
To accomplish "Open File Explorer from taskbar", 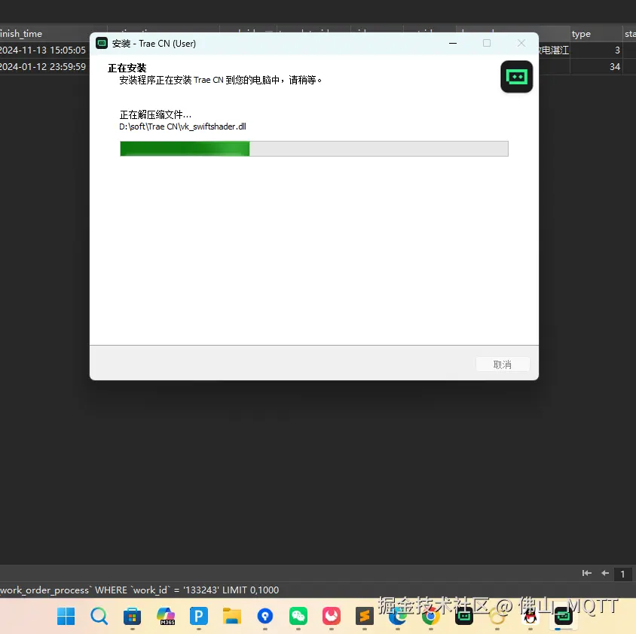I will (x=231, y=617).
